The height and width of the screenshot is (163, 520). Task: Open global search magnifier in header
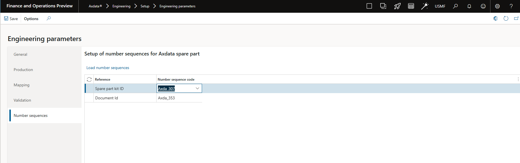[455, 6]
